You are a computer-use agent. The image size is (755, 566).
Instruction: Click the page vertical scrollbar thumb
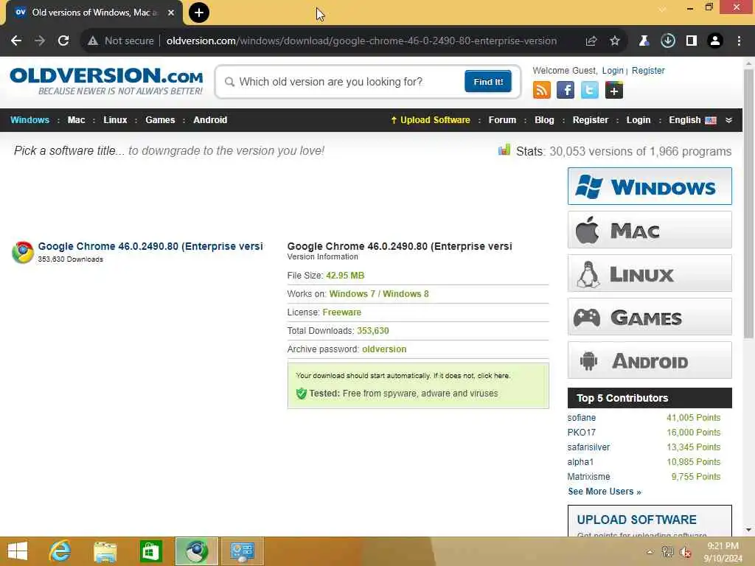[x=748, y=204]
